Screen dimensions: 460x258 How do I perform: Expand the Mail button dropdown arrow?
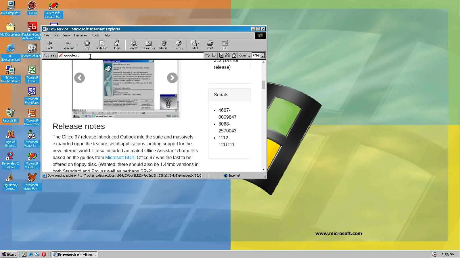click(198, 43)
